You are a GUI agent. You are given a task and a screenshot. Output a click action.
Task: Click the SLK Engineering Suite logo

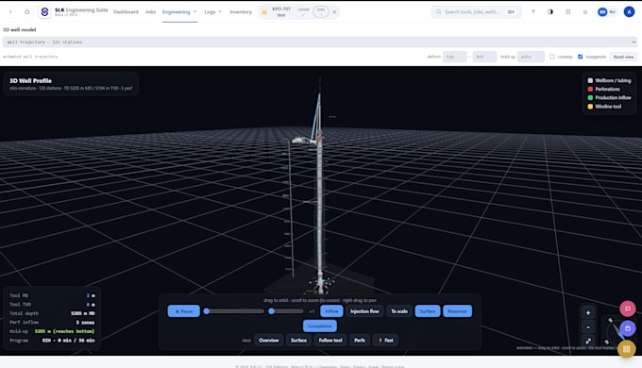coord(44,12)
